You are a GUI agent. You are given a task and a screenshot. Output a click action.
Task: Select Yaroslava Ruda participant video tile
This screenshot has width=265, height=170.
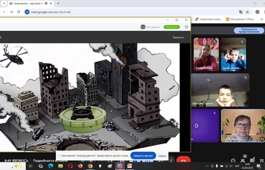(x=206, y=54)
